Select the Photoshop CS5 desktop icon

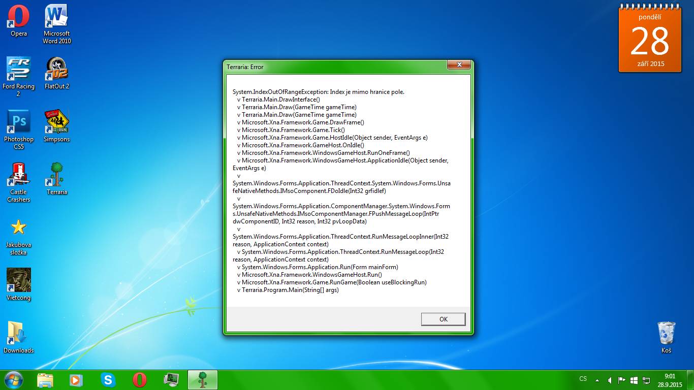[19, 129]
